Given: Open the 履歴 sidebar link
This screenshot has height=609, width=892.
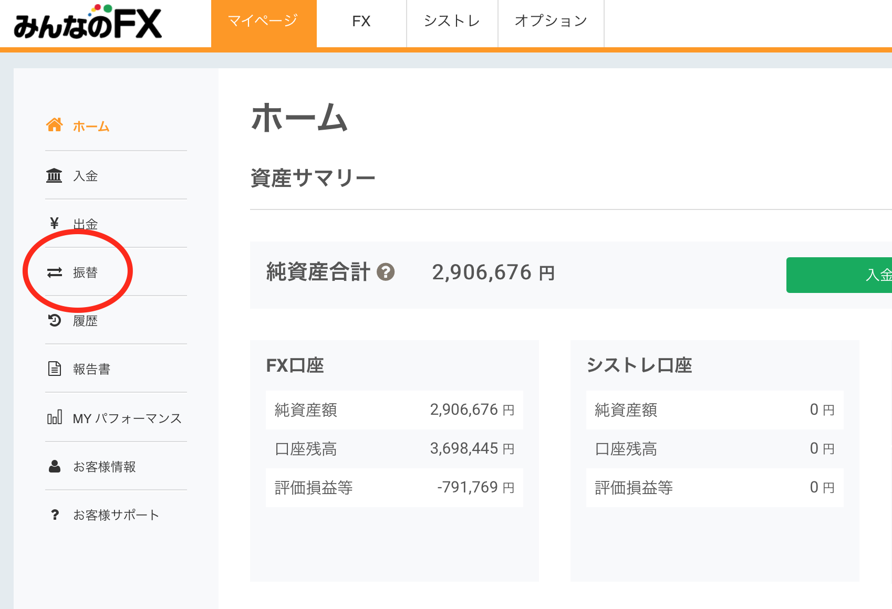Looking at the screenshot, I should 85,321.
